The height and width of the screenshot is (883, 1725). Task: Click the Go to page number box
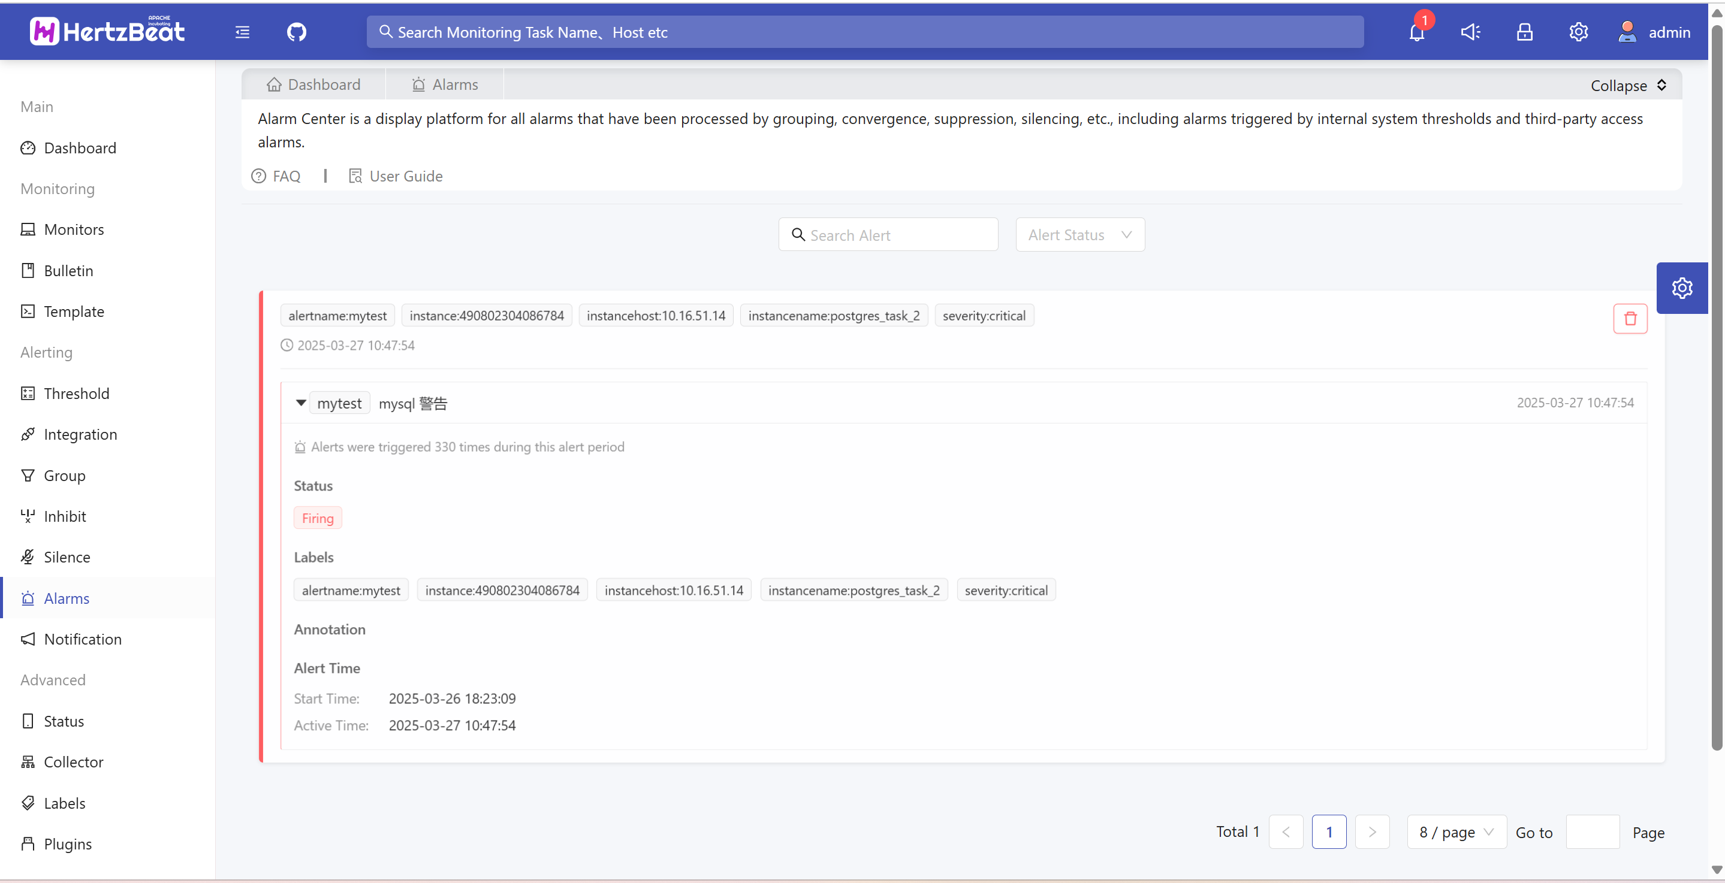point(1592,832)
